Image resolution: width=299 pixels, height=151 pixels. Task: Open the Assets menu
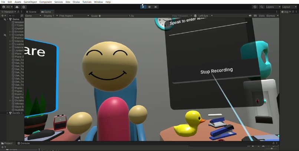click(18, 2)
